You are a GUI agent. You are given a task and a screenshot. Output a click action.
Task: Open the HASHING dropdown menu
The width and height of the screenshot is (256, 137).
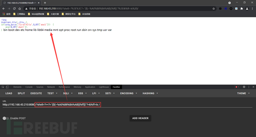point(150,93)
